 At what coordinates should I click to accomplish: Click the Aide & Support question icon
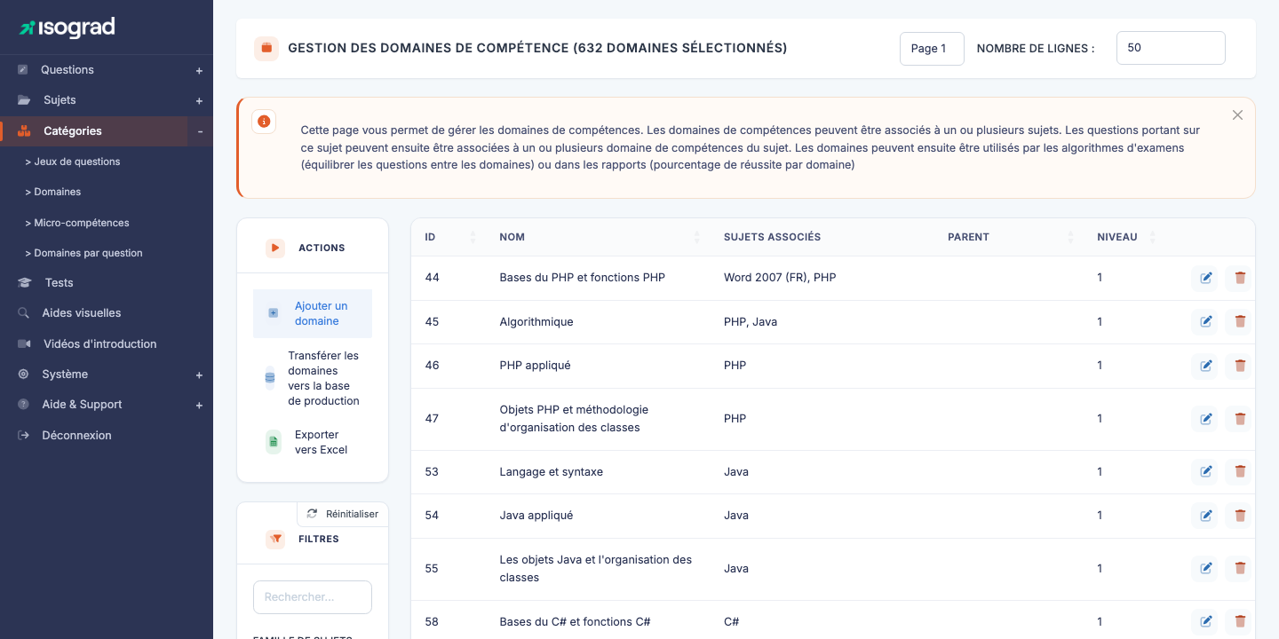23,405
